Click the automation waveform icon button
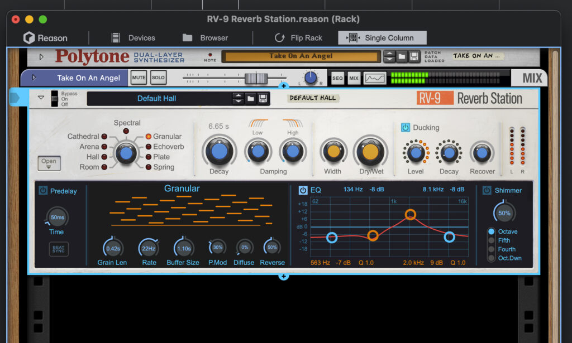This screenshot has width=572, height=343. (x=375, y=78)
